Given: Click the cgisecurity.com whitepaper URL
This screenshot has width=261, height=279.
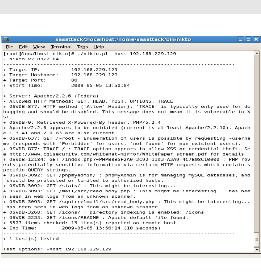Looking at the screenshot, I should [108, 154].
